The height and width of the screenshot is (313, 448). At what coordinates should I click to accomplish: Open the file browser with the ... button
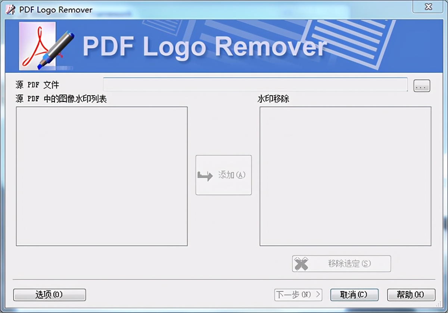click(421, 86)
